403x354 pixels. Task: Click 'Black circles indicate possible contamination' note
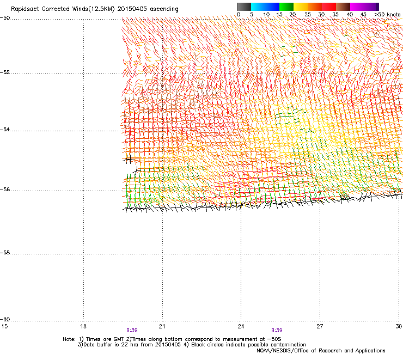coord(248,345)
